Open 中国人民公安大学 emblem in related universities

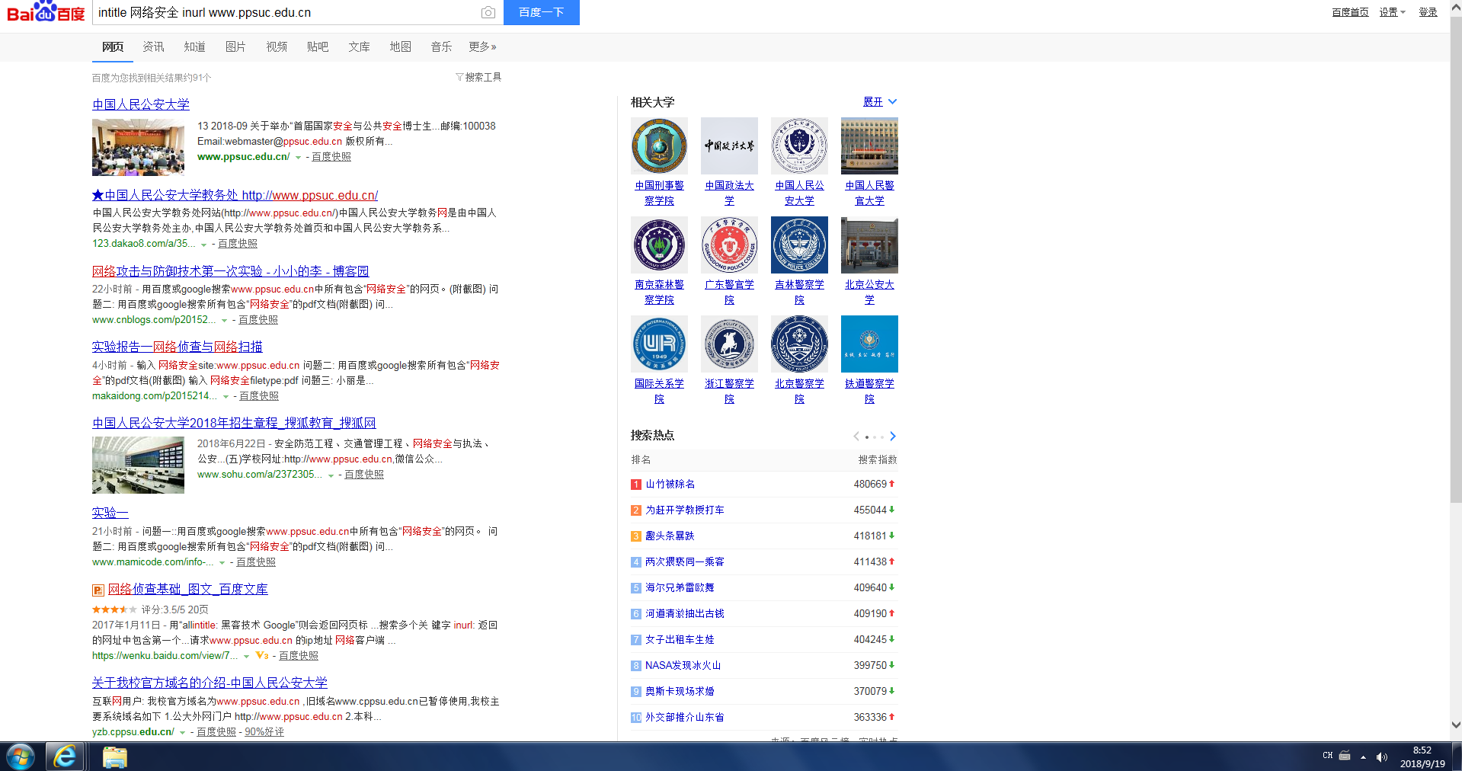[799, 146]
